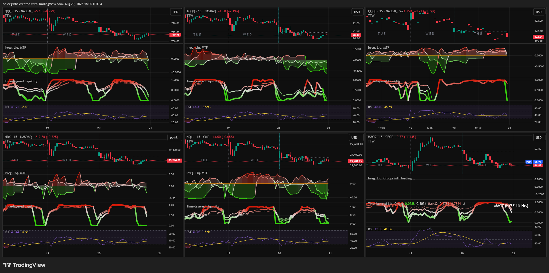Click the Irreg. Liq. MTF legend in the QQQE chart

(378, 48)
